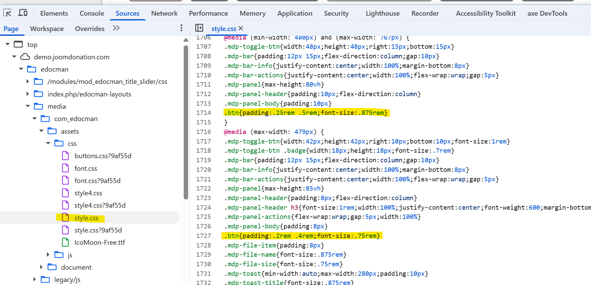The image size is (591, 285).
Task: Click the .mdp-file-item rule on line 1728
Action: [274, 245]
